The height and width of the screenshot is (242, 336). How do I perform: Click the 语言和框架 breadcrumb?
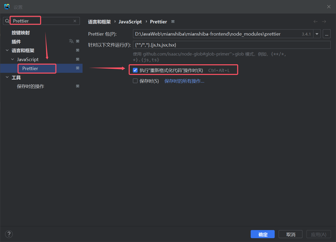[100, 22]
